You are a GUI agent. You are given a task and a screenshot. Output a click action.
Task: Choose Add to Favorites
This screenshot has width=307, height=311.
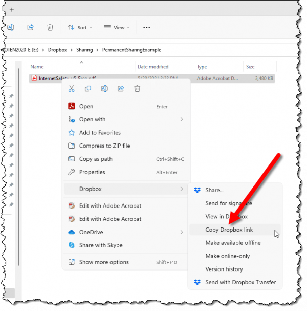[x=126, y=133]
